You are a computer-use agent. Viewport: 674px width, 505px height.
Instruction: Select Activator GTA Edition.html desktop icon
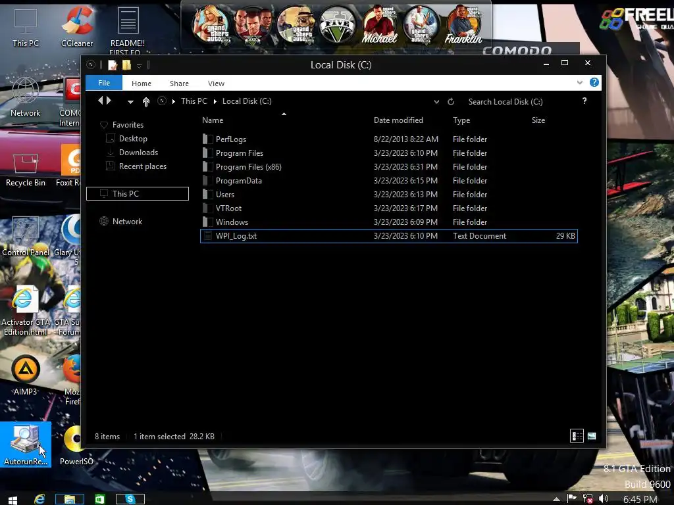point(26,310)
